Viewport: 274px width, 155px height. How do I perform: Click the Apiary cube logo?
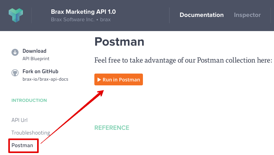pos(16,15)
